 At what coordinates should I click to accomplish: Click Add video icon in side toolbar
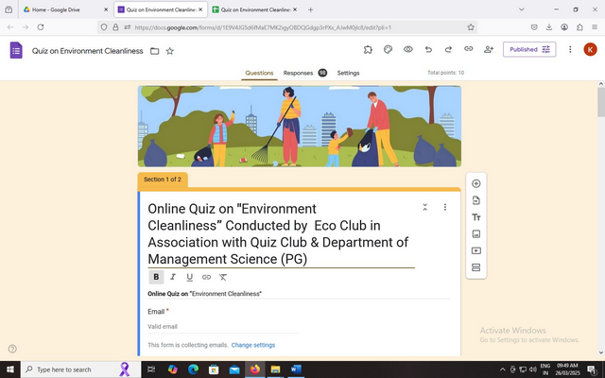coord(475,250)
